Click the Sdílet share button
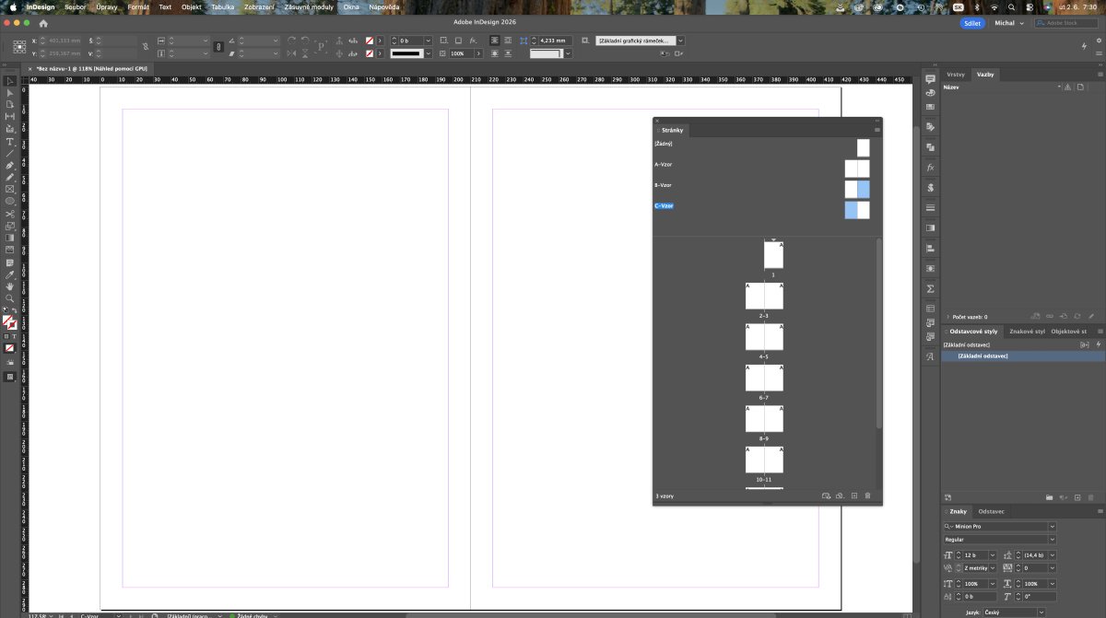 coord(972,23)
